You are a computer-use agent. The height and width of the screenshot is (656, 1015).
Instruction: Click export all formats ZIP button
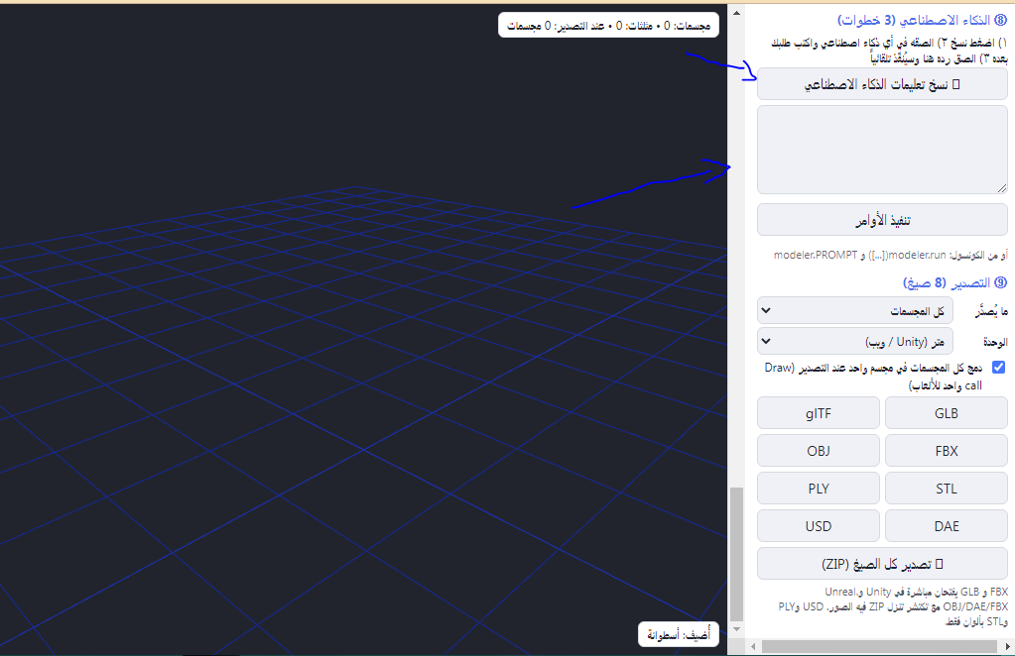pos(882,564)
